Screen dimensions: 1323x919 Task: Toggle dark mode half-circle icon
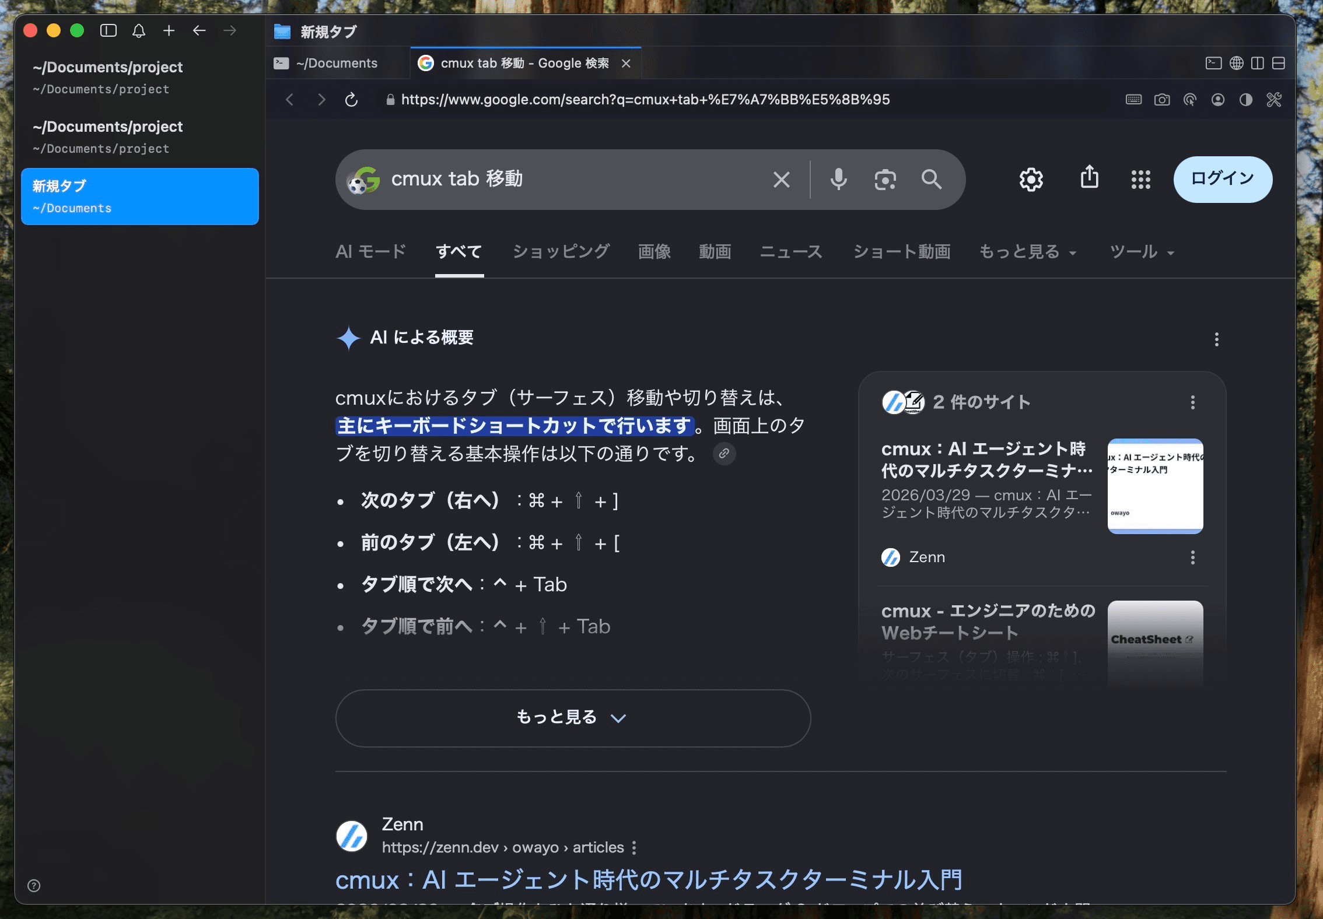click(1246, 100)
